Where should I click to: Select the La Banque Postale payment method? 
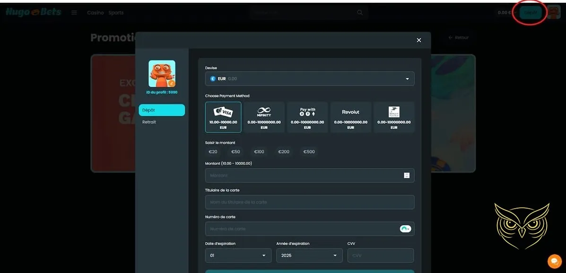[x=393, y=117]
